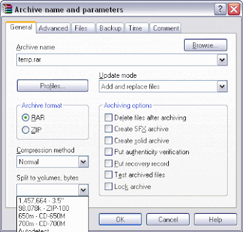Toggle Put recovery record checkbox
Viewport: 243px width, 232px height.
[x=108, y=163]
